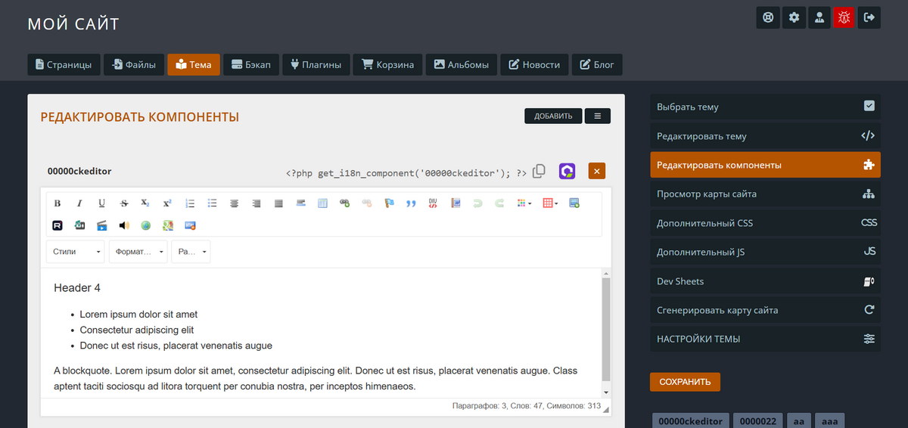Open НАСТРОЙКИ ТЕМЫ

pos(765,339)
